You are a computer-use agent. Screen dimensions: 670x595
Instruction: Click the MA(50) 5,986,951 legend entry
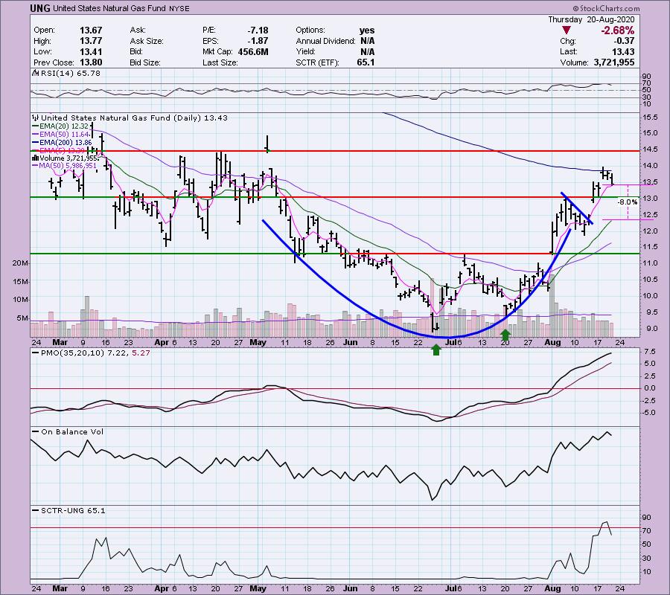click(x=68, y=166)
